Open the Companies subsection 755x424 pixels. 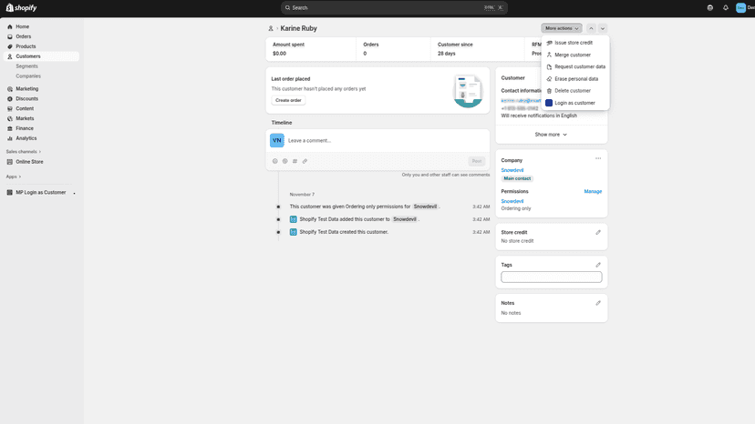click(x=28, y=76)
